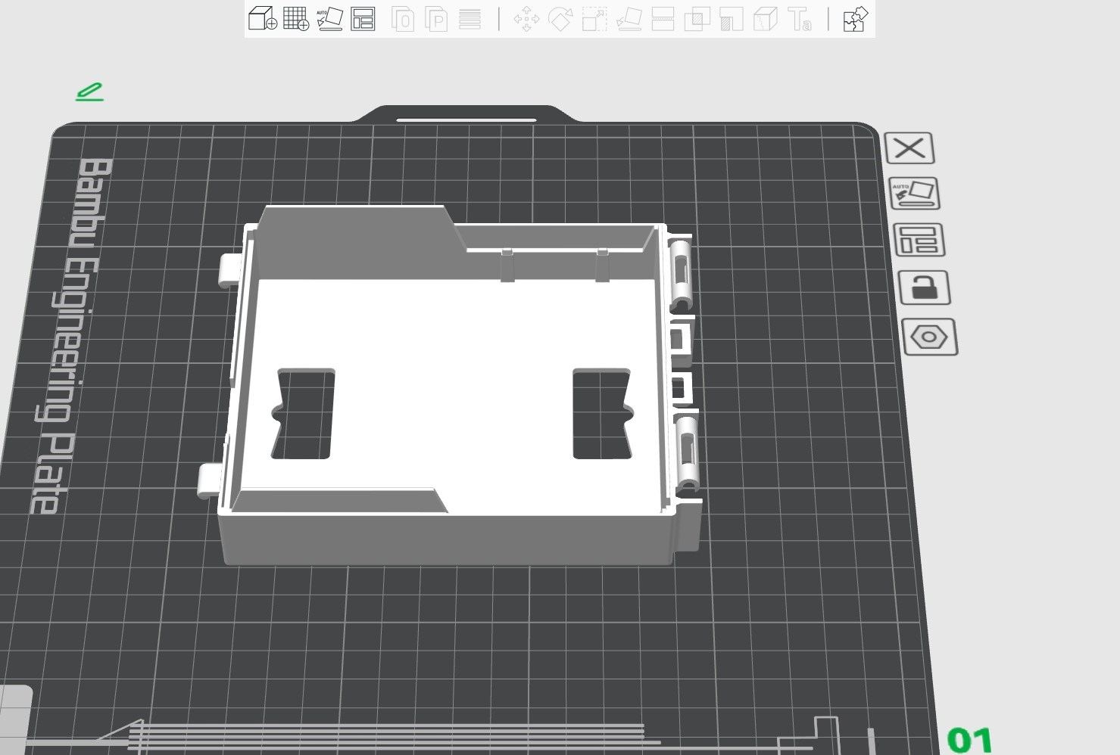Open variable layer height tool
Screen dimensions: 1120x755
coord(470,18)
